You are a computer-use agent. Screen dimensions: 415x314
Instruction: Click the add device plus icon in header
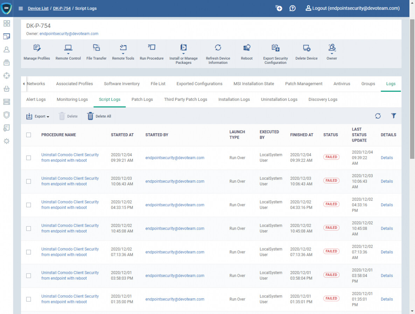click(279, 8)
